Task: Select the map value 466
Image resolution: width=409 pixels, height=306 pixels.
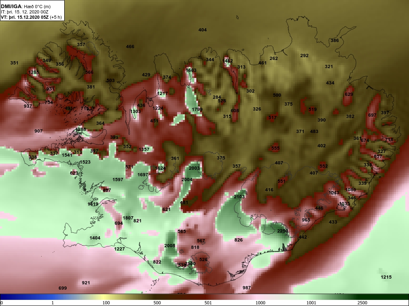Action: (130, 47)
